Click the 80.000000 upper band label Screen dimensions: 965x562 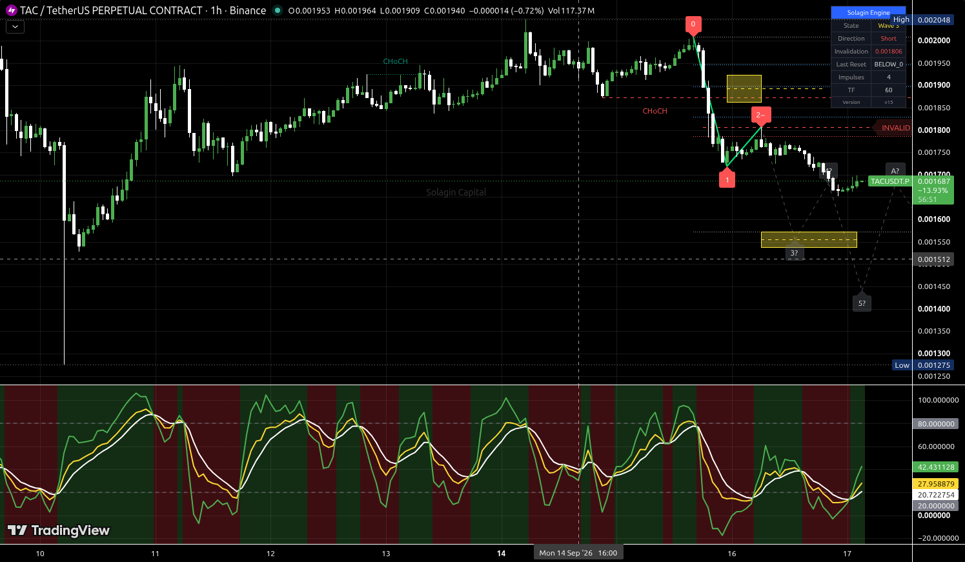pyautogui.click(x=936, y=424)
